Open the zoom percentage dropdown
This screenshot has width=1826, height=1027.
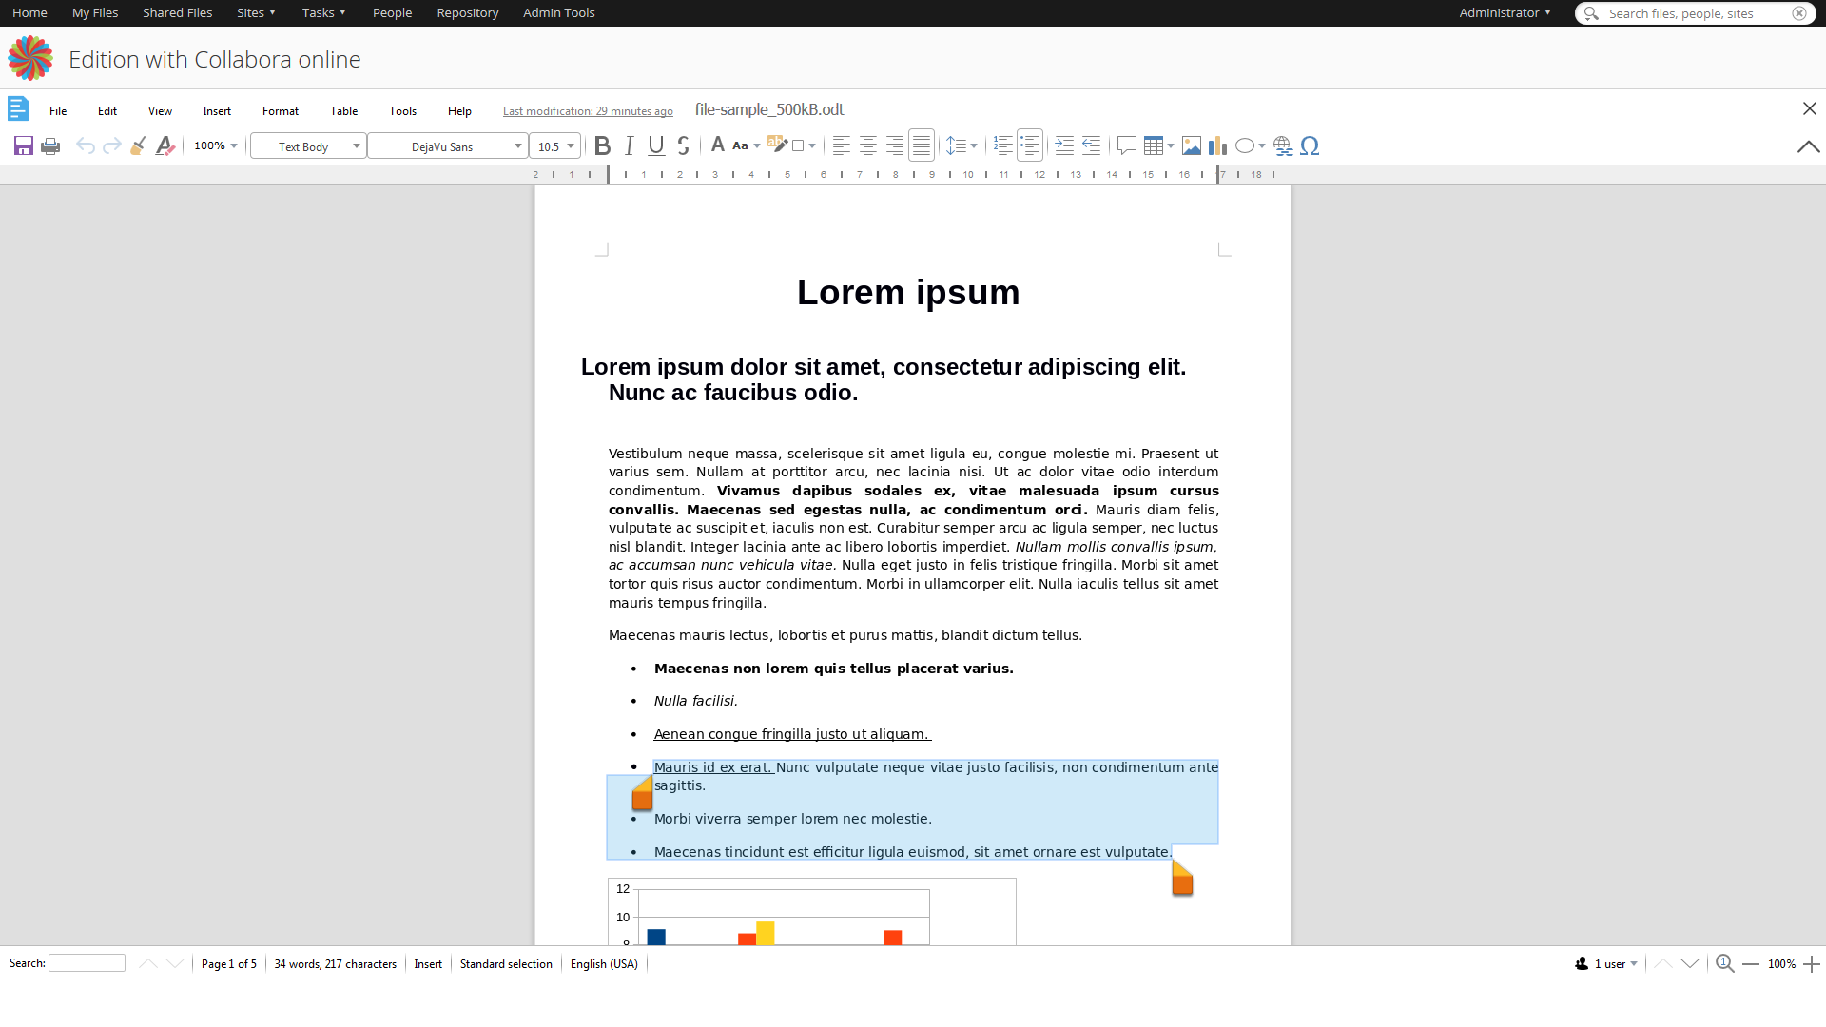point(216,145)
